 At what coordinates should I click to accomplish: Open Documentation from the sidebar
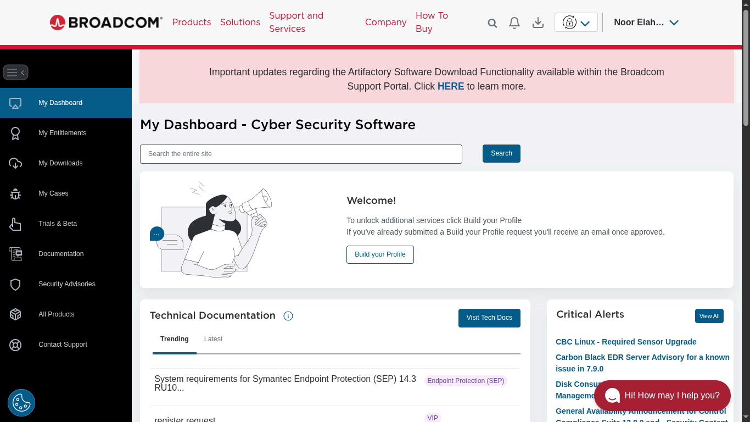[x=61, y=253]
